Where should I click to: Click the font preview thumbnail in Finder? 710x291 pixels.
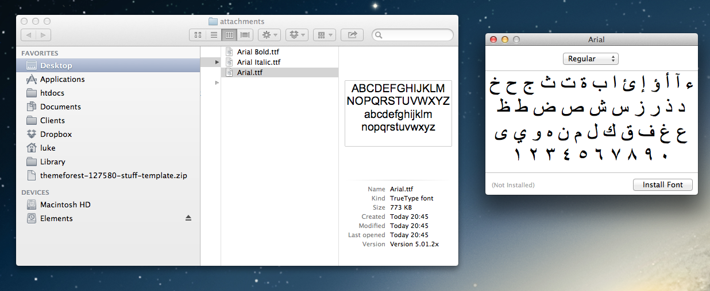coord(398,113)
